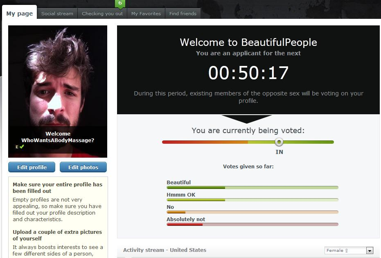Screen dimensions: 381x258
Task: Click 'Upload a couple of extra pictures' heading
Action: pos(57,235)
